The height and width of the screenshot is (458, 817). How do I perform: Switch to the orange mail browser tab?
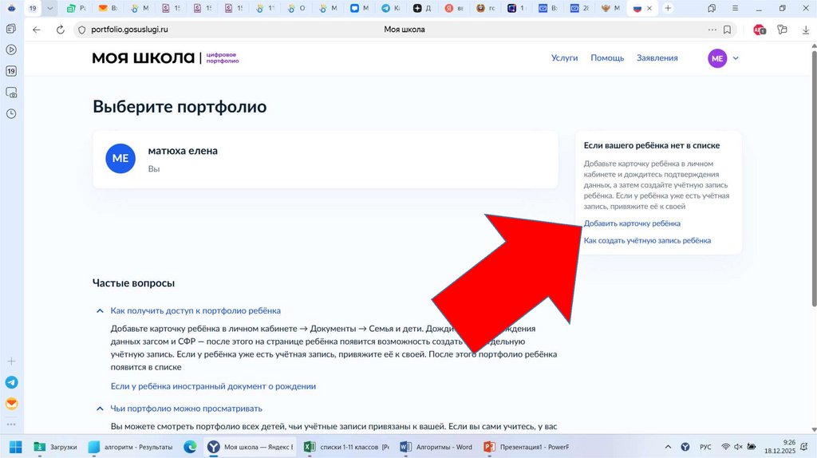pyautogui.click(x=108, y=8)
